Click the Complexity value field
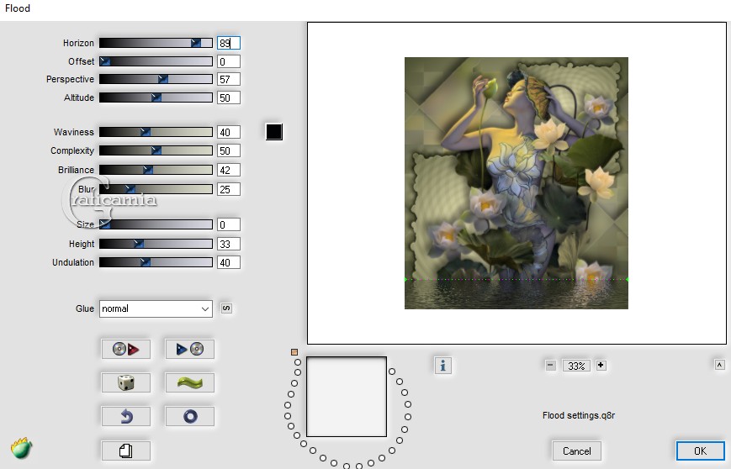The width and height of the screenshot is (731, 469). [x=229, y=150]
